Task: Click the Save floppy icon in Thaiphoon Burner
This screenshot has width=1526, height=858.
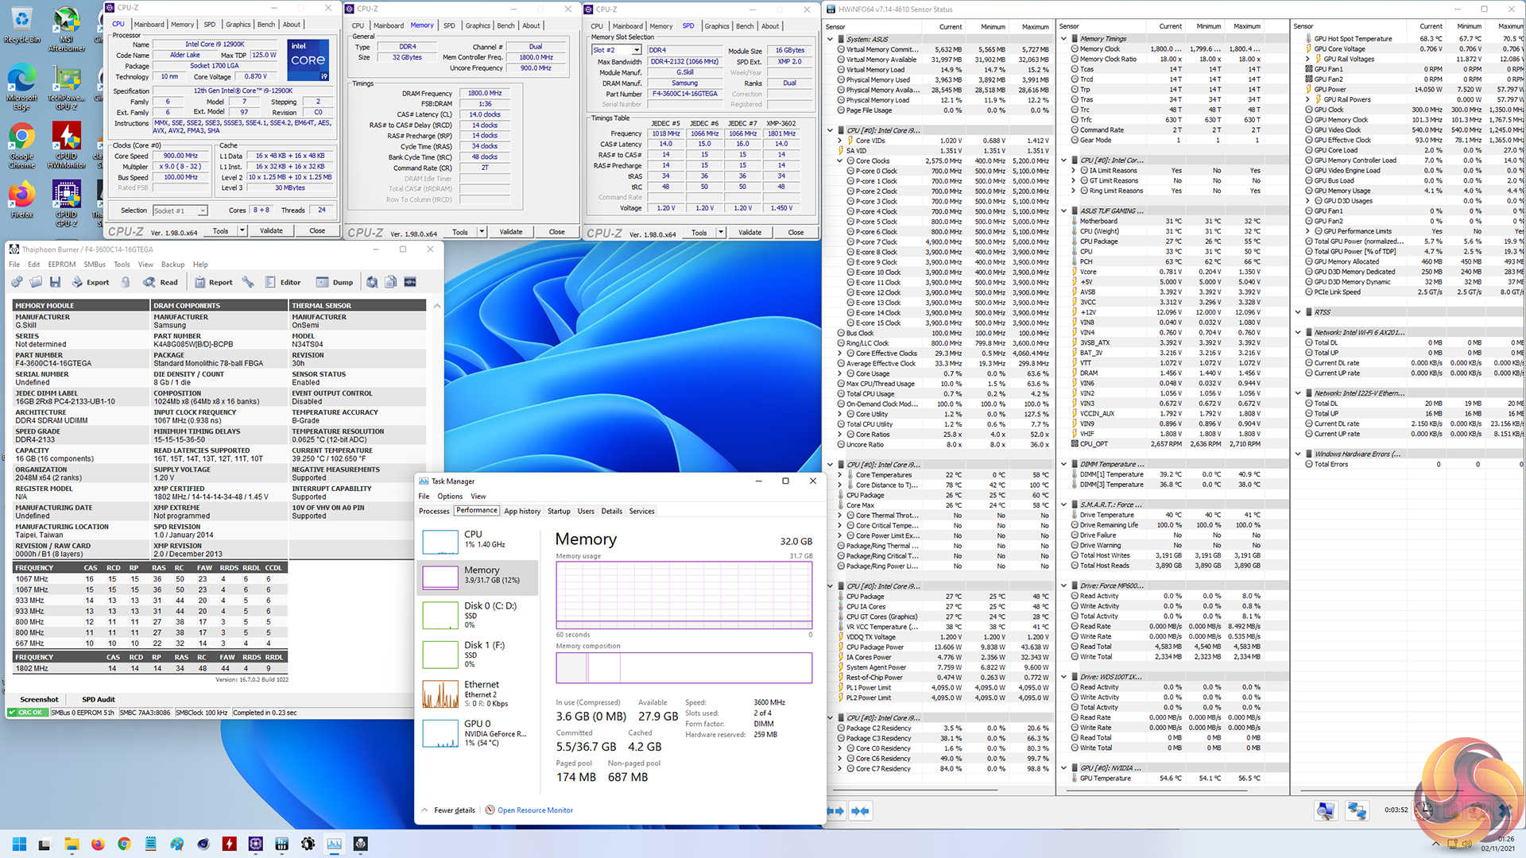Action: click(55, 282)
